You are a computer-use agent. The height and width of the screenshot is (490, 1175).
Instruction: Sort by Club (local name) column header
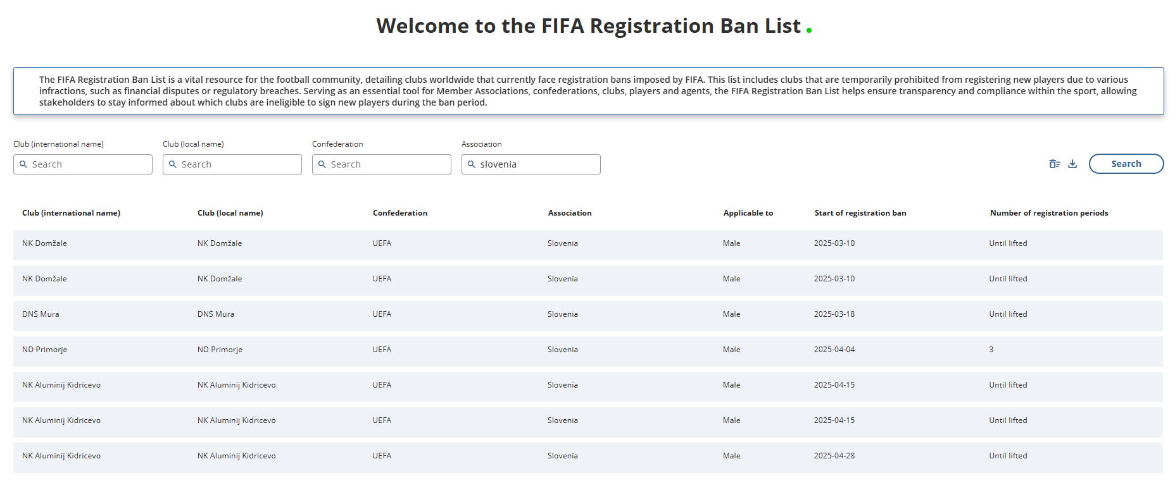230,213
